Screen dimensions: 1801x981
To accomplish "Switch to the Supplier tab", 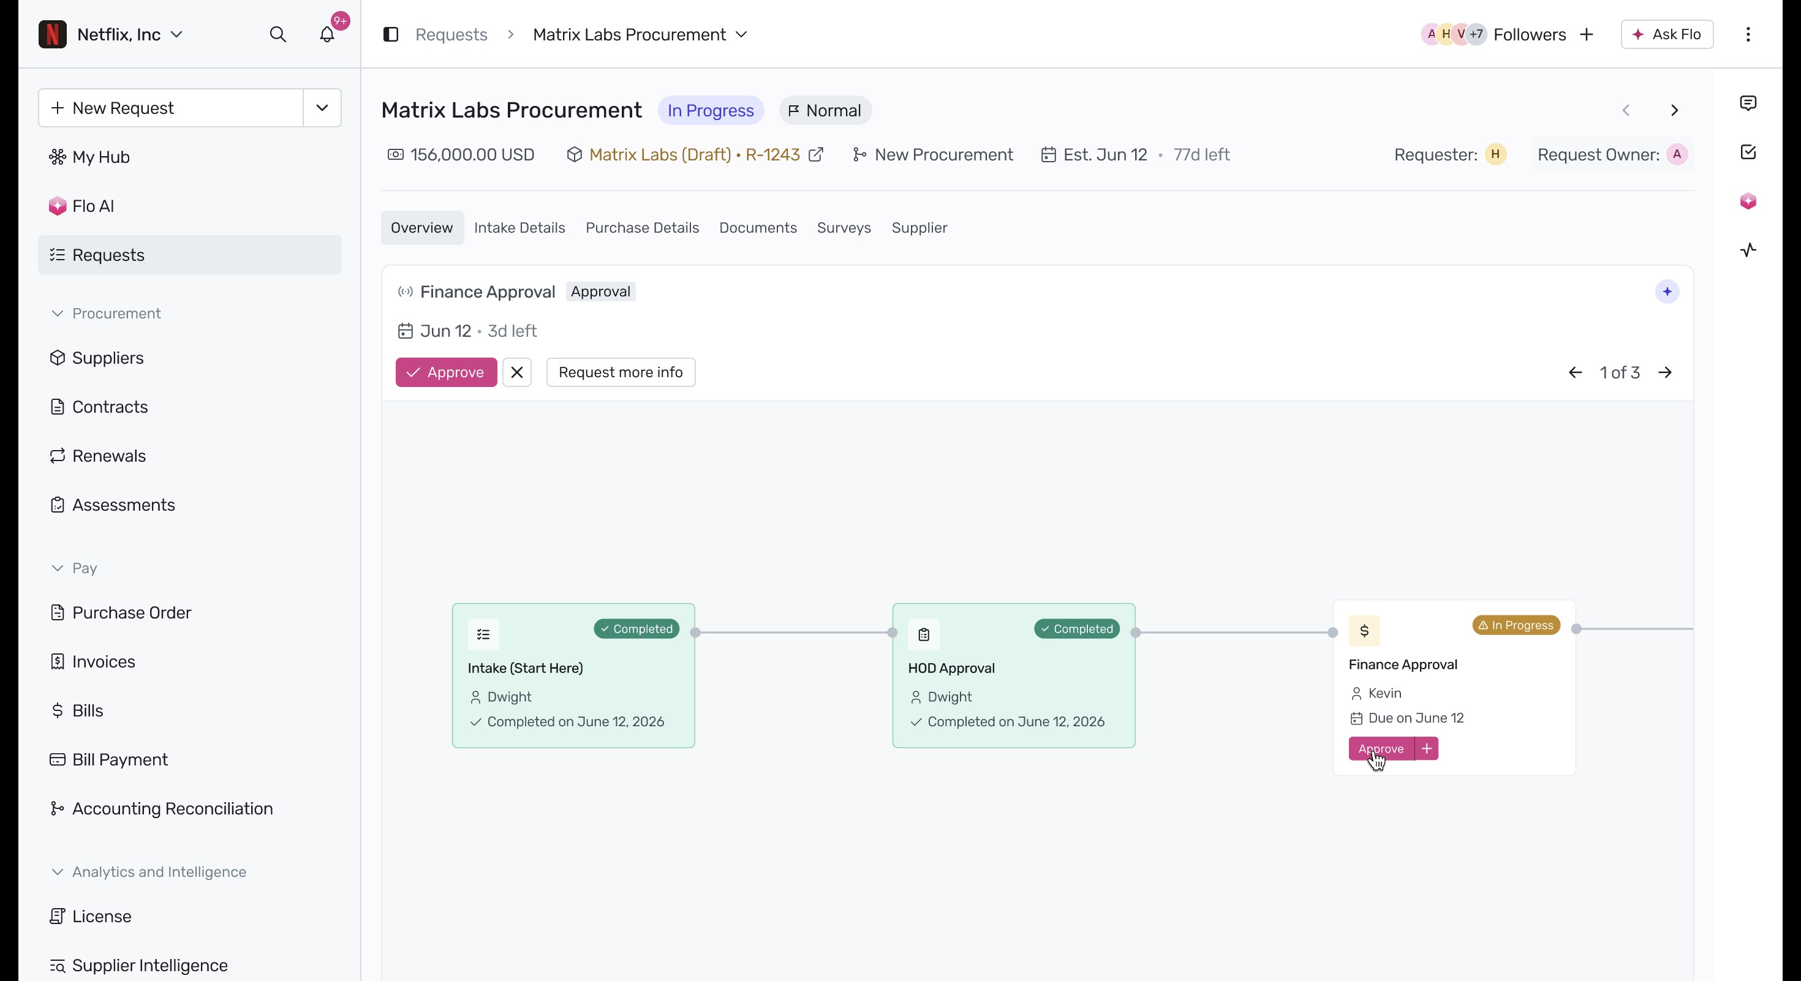I will (919, 228).
